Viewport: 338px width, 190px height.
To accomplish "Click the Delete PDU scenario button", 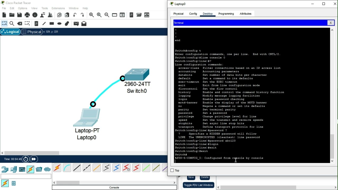I will click(205, 177).
